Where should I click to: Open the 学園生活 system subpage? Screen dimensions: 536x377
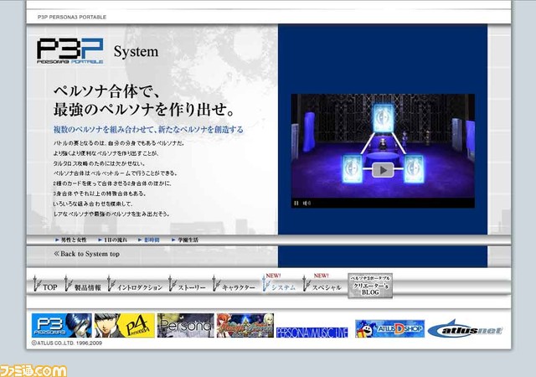tap(185, 240)
